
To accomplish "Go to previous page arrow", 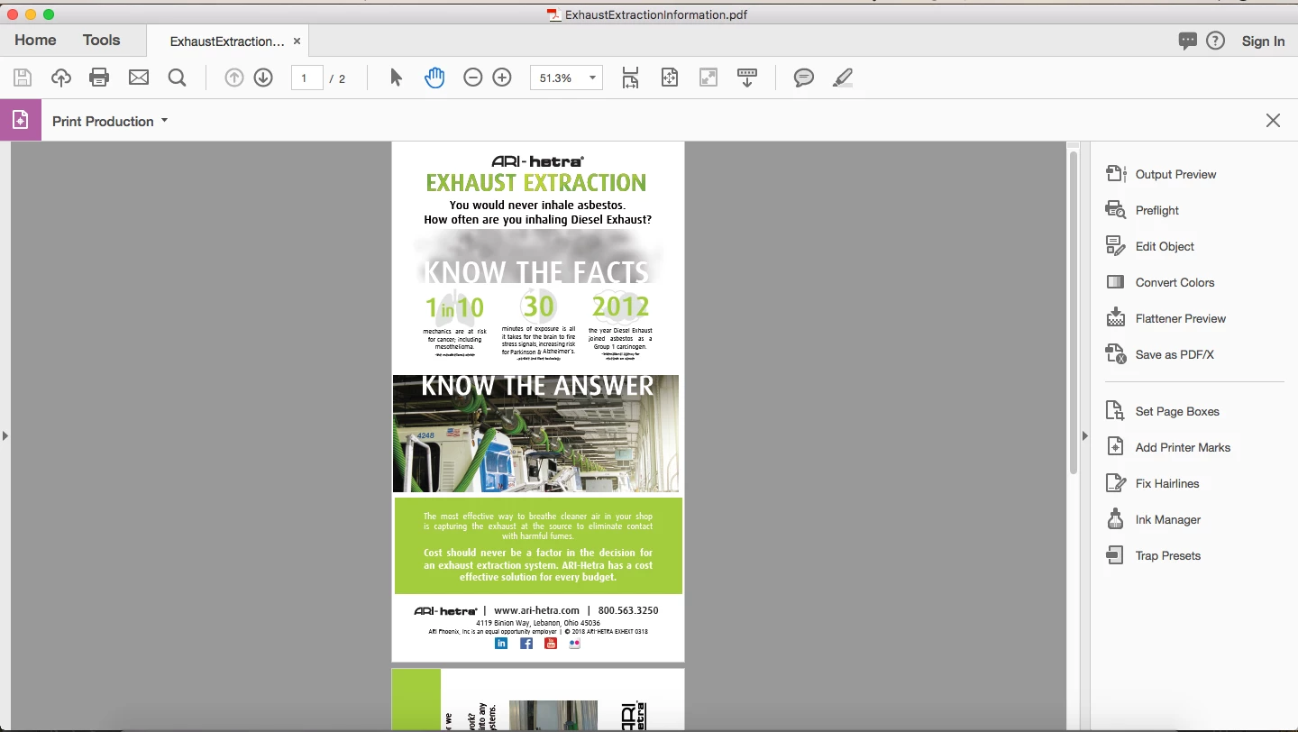I will point(234,78).
